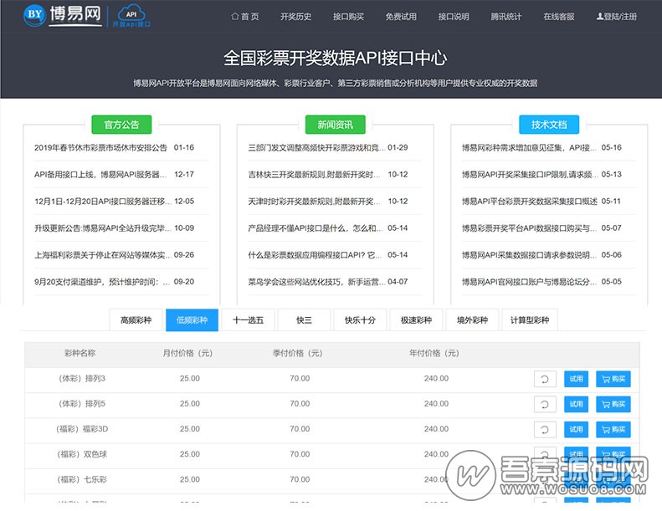The image size is (662, 511).
Task: Go to 首页 via home icon
Action: [244, 17]
